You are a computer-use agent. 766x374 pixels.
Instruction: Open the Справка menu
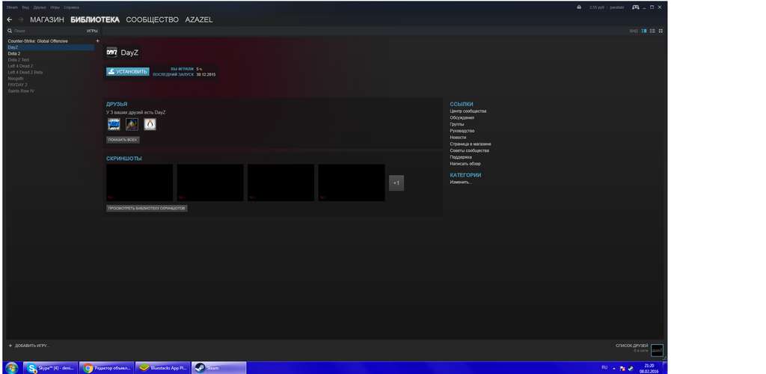pyautogui.click(x=71, y=7)
